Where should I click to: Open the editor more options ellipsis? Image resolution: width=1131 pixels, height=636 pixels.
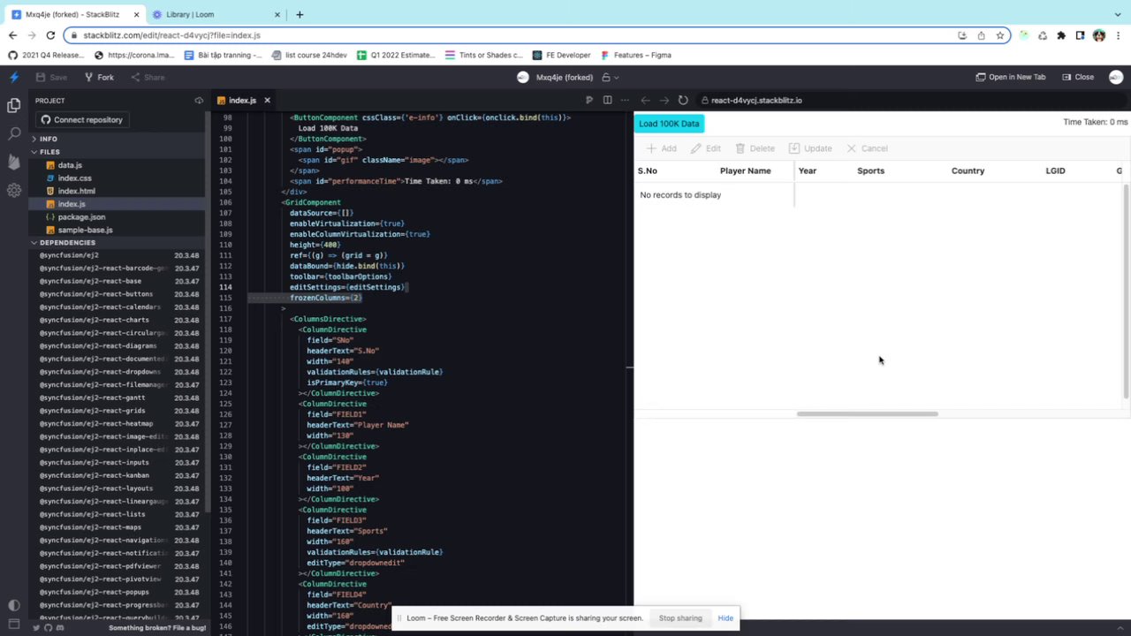coord(625,100)
